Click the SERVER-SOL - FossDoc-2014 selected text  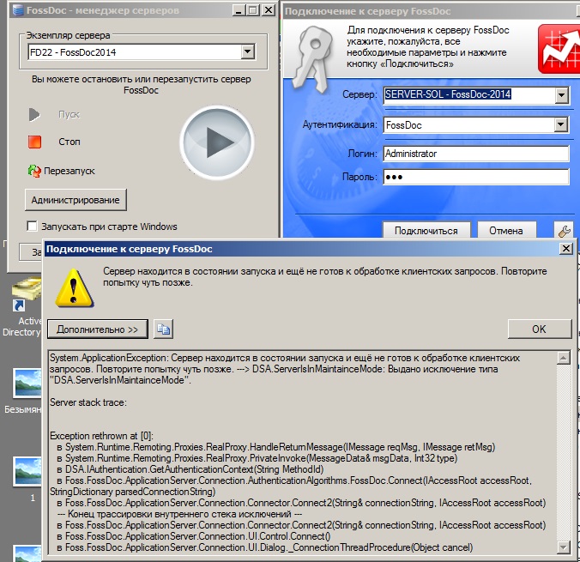click(448, 94)
